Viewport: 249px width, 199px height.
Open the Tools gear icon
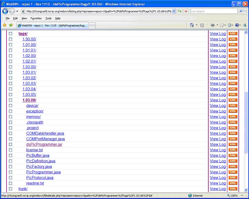coord(230,25)
